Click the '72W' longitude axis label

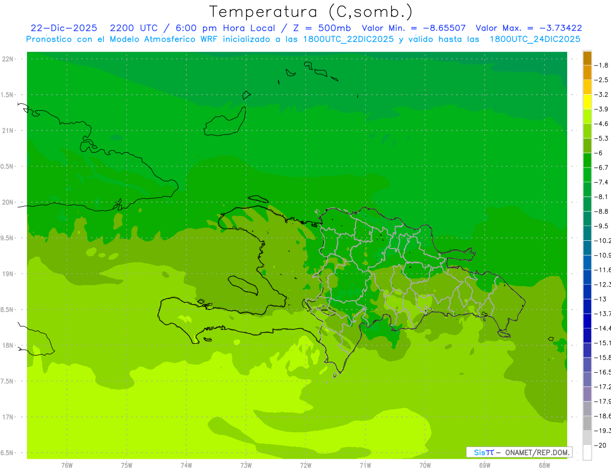pos(305,465)
